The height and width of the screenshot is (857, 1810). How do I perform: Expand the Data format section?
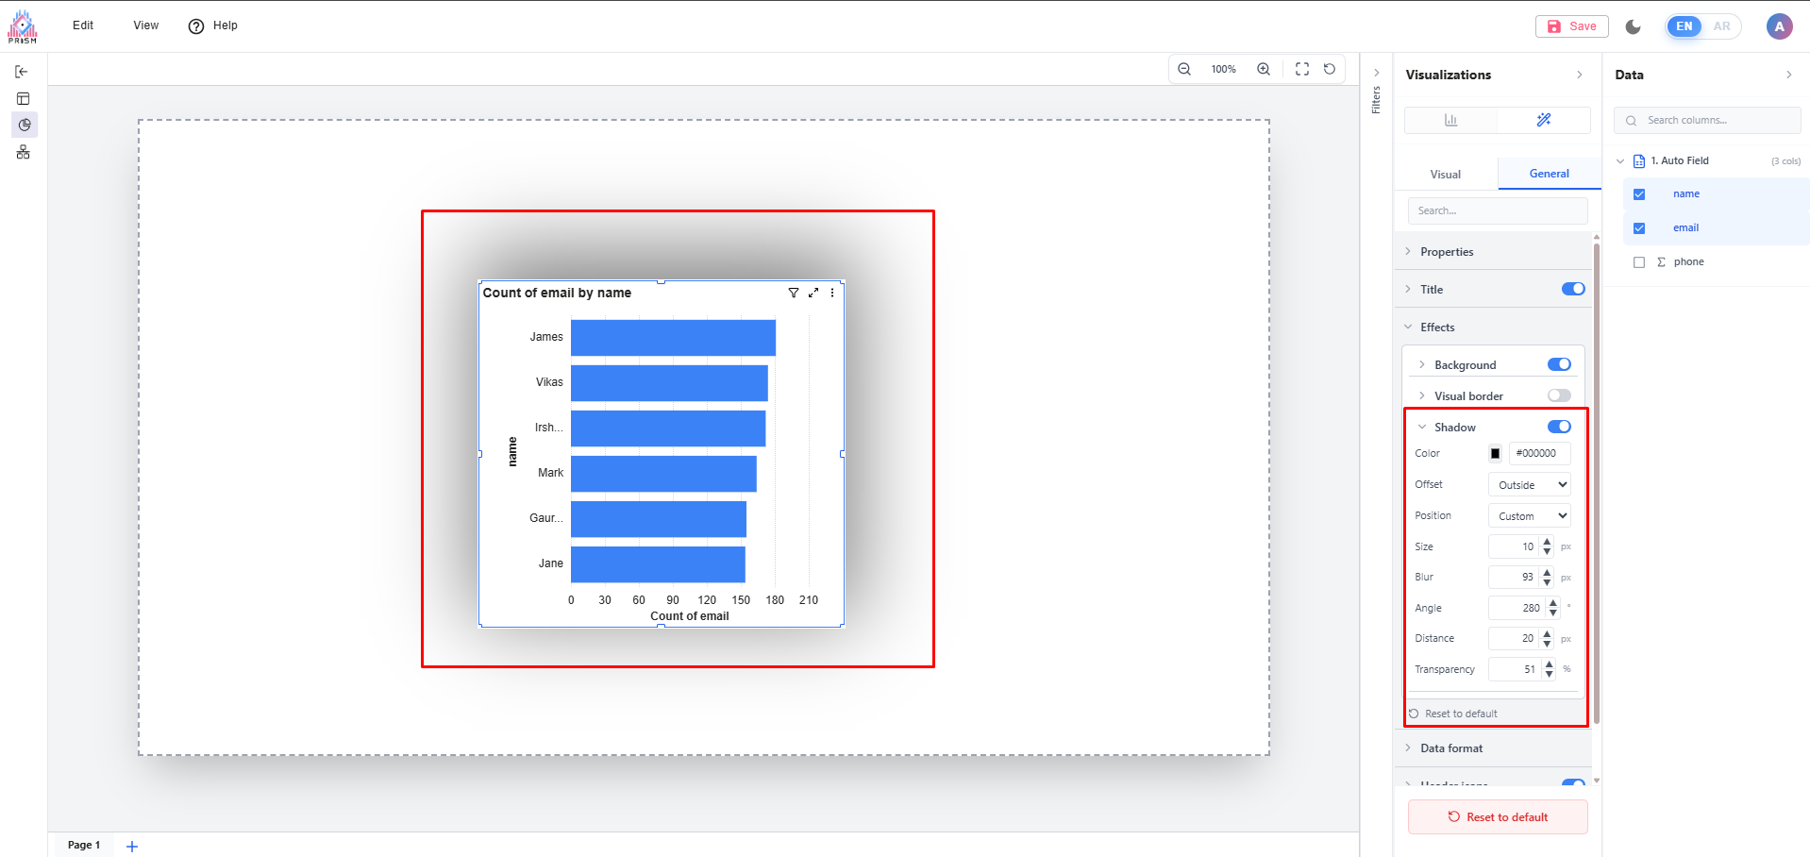[x=1451, y=748]
